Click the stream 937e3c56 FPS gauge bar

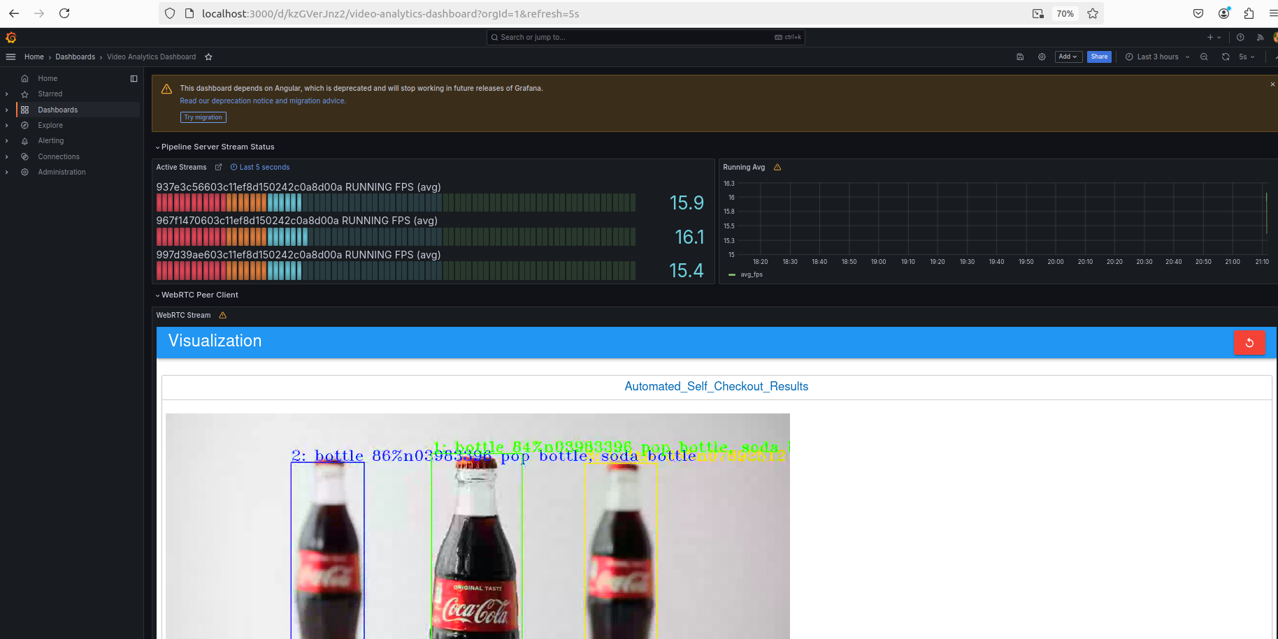pyautogui.click(x=396, y=203)
